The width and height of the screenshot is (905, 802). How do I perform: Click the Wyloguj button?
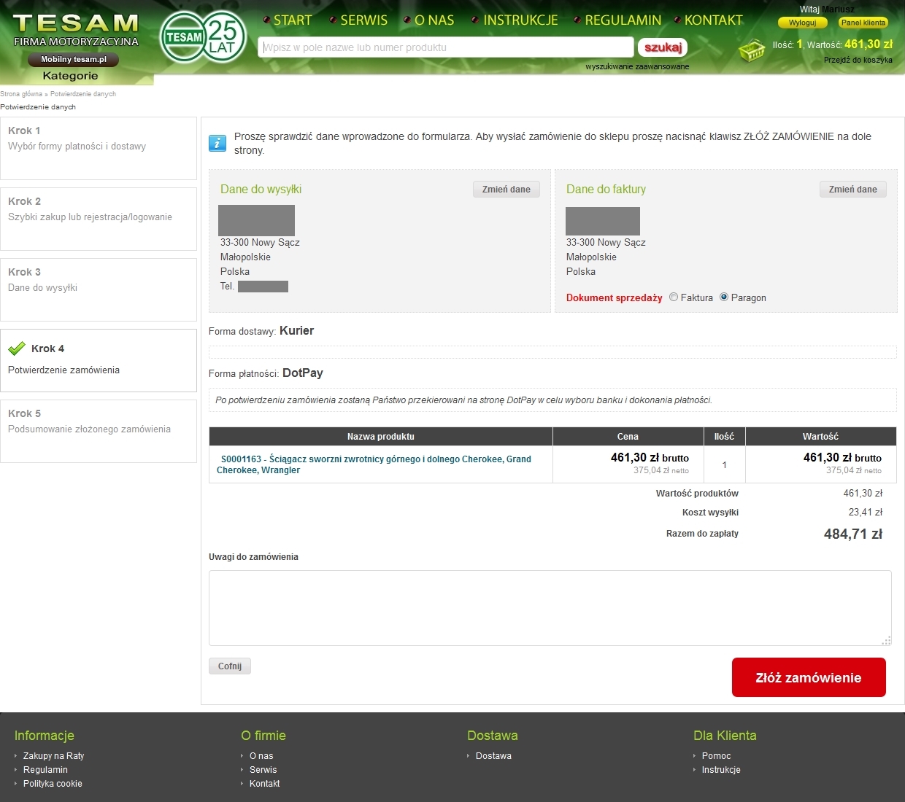802,23
